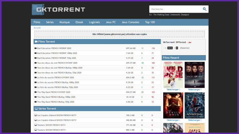Open the Jeux PC menu
The height and width of the screenshot is (134, 239).
111,22
